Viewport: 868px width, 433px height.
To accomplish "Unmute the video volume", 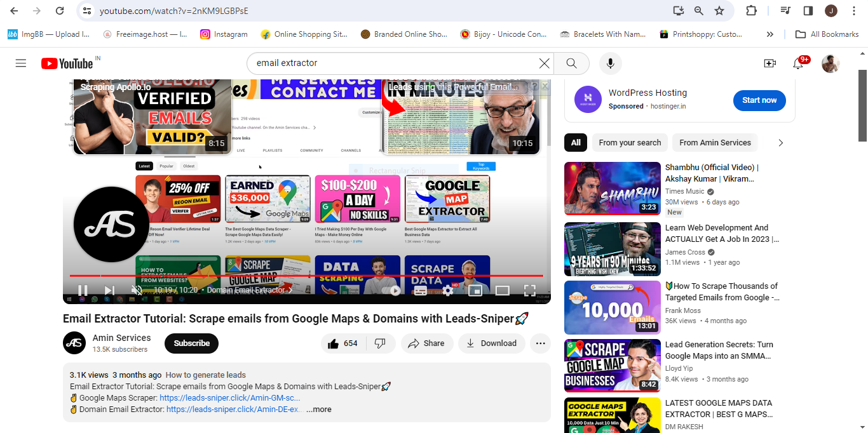I will (136, 290).
